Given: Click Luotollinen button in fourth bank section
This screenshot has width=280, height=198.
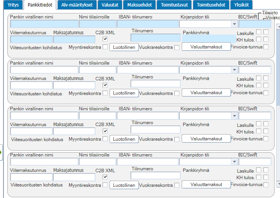Looking at the screenshot, I should [124, 185].
